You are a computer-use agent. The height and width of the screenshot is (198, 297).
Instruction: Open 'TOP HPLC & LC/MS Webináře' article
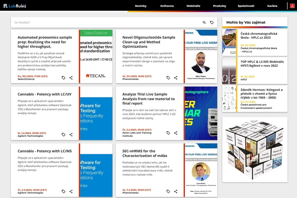[262, 64]
